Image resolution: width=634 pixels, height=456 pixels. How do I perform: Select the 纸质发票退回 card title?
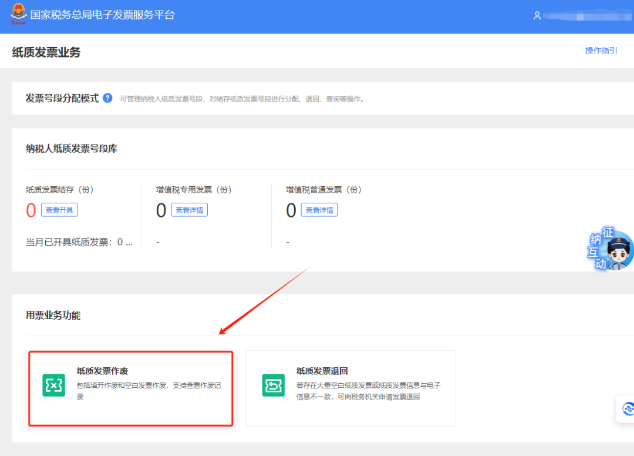tap(322, 371)
